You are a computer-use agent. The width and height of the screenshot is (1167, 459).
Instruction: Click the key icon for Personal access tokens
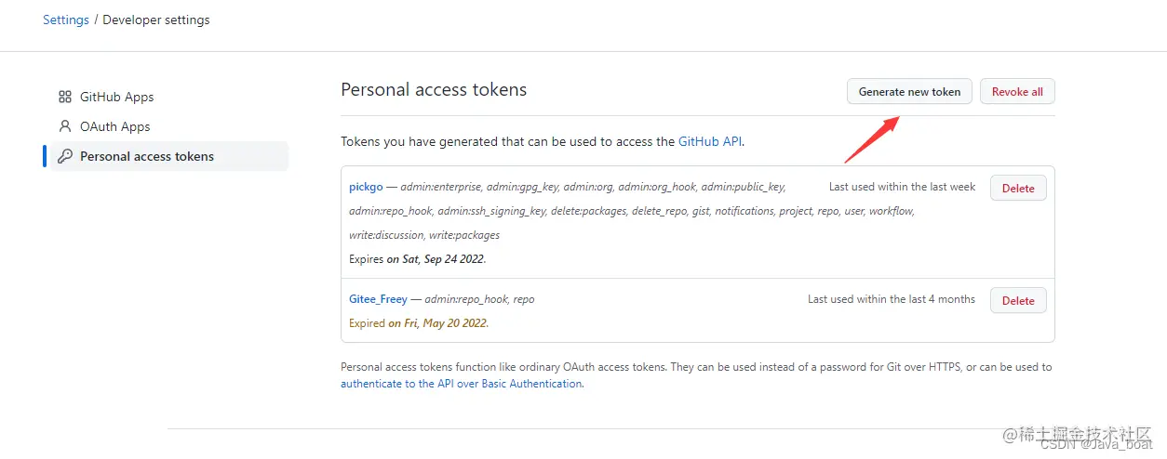pos(65,156)
